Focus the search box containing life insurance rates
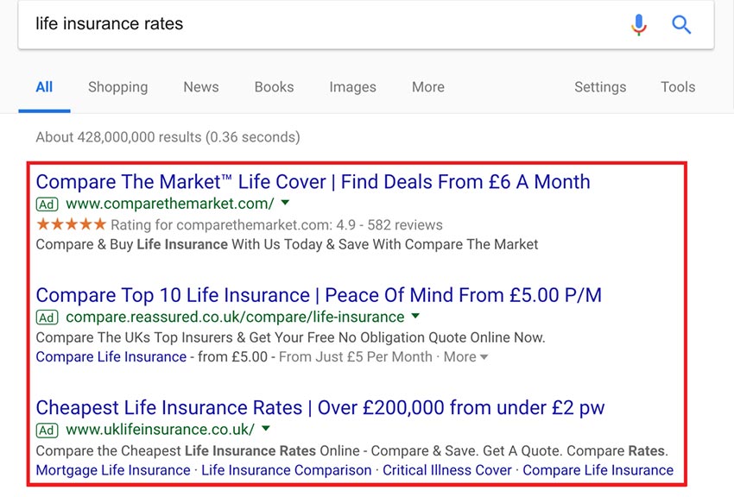734x497 pixels. click(x=366, y=24)
